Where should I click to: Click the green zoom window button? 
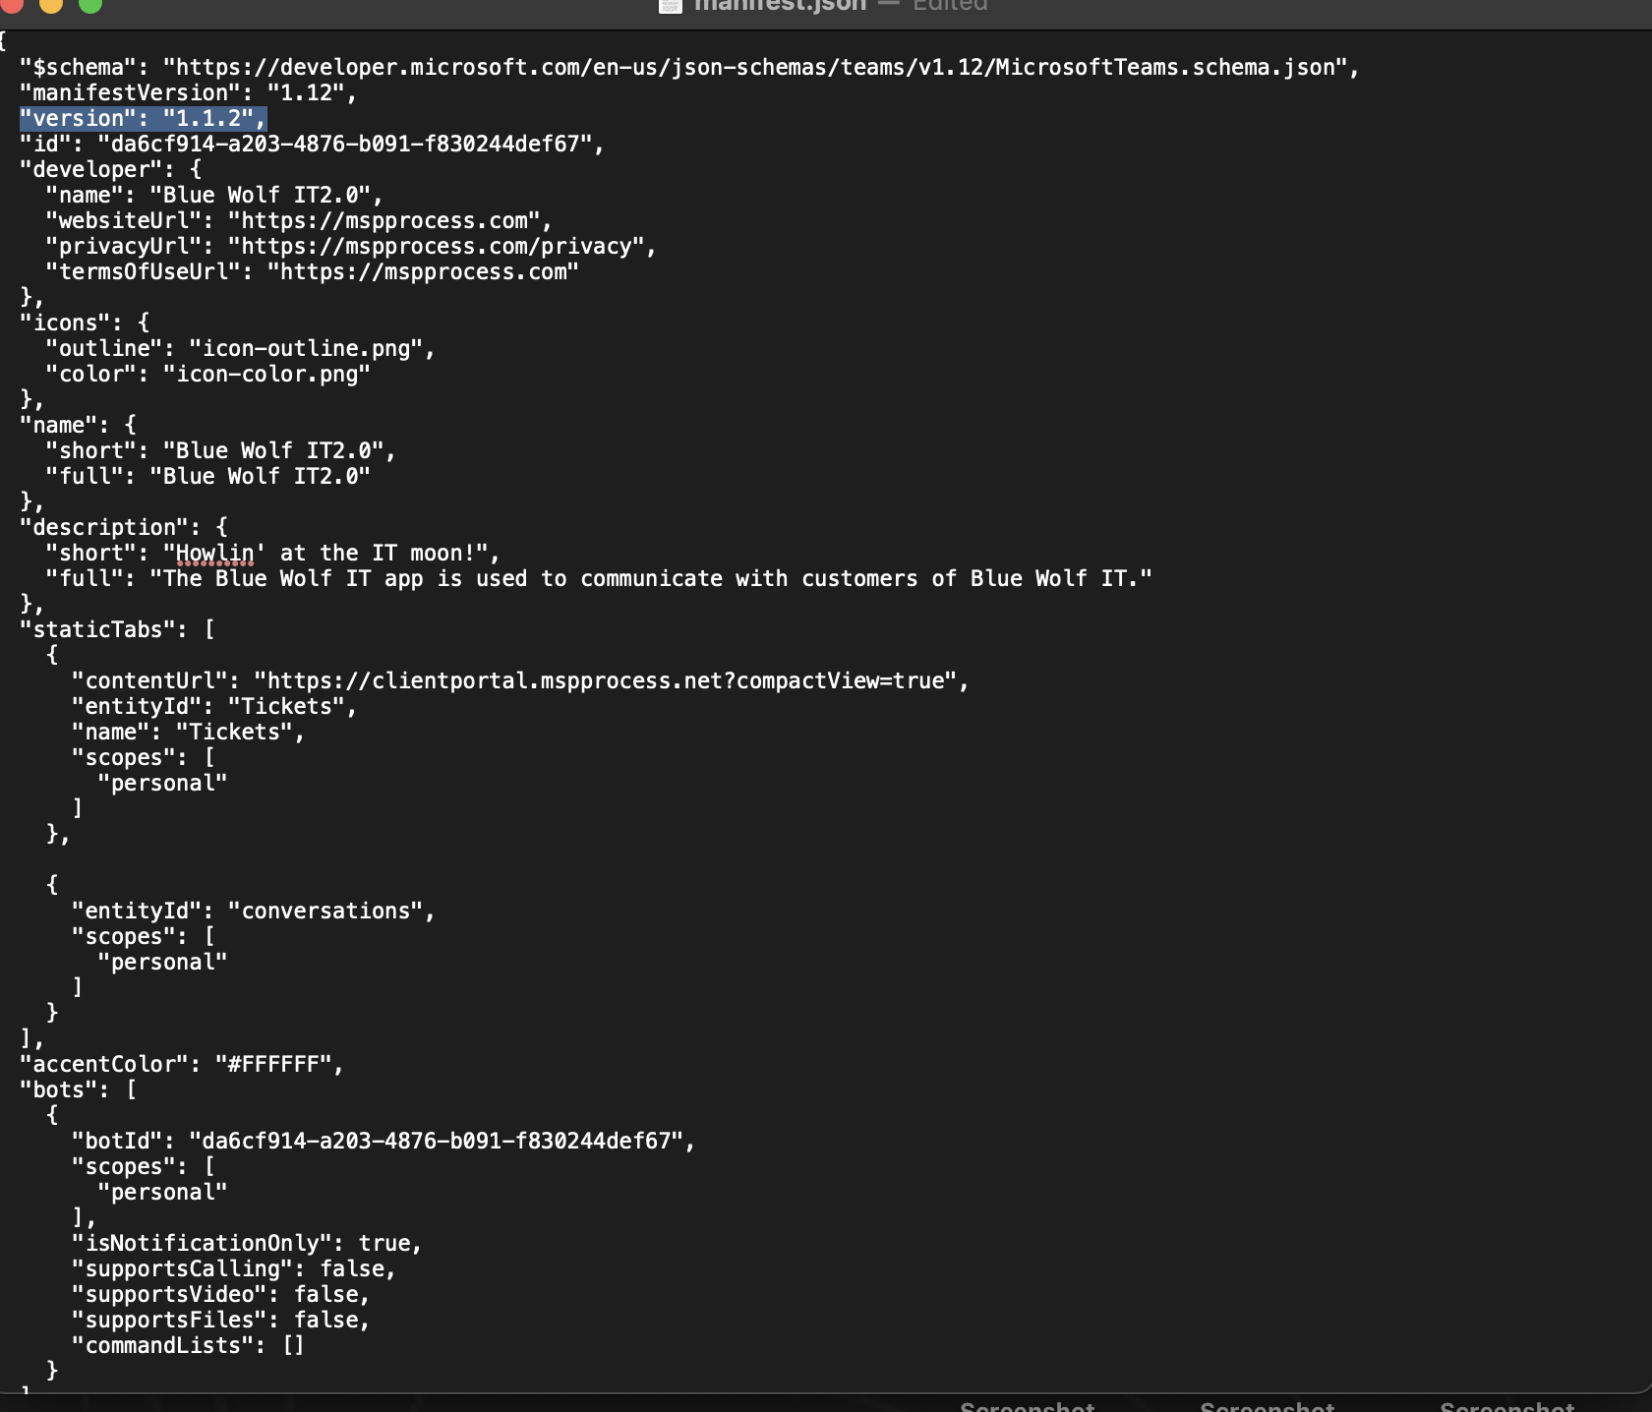click(89, 4)
